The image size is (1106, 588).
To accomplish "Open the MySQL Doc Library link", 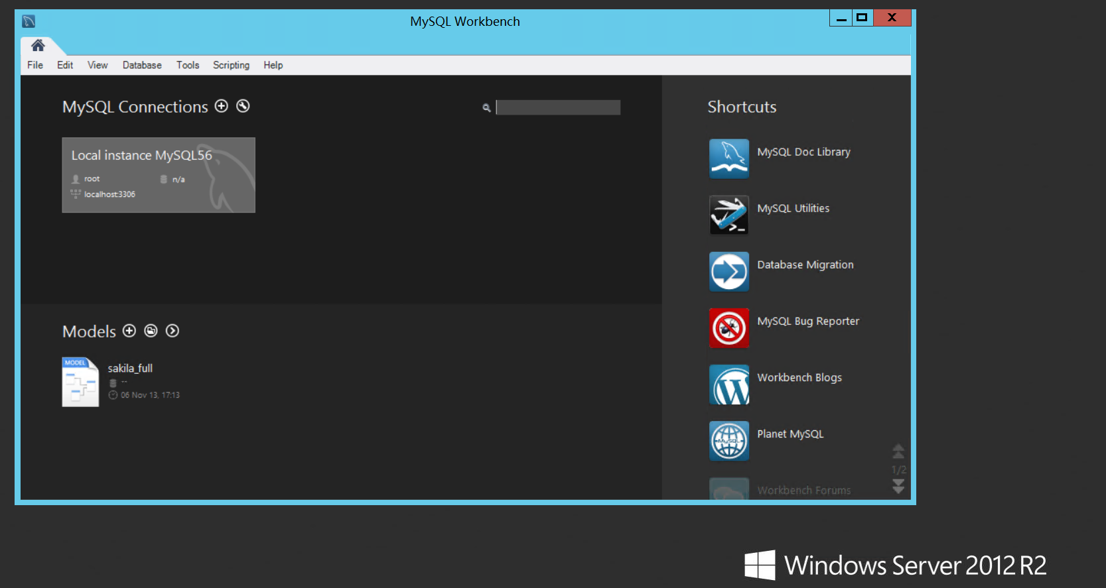I will click(803, 152).
